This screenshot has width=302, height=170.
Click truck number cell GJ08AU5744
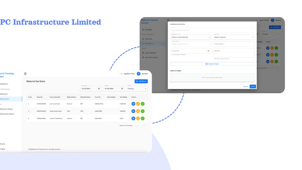click(x=99, y=104)
